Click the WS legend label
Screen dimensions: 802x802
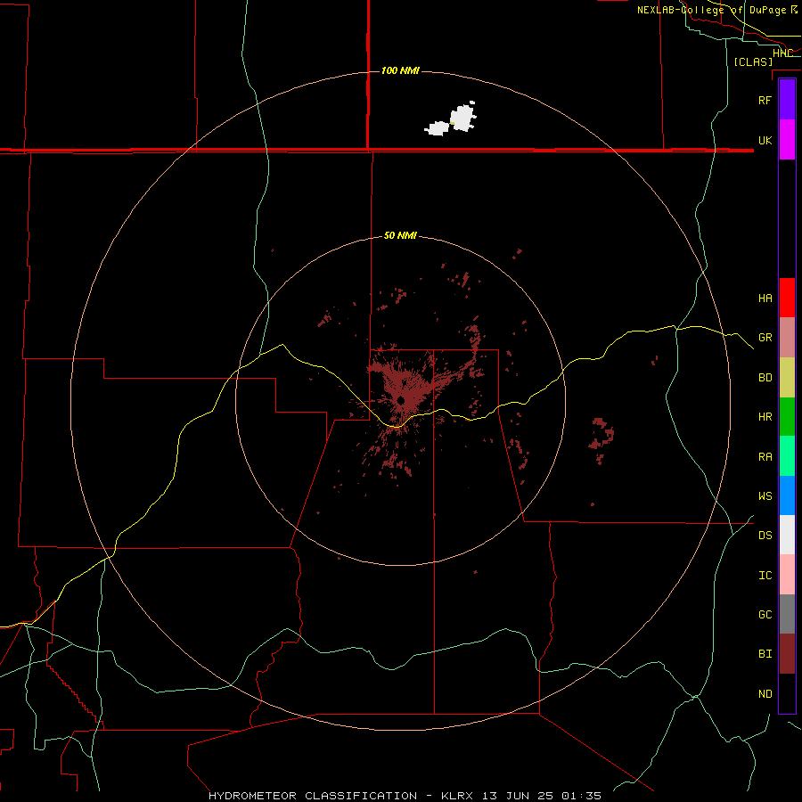pyautogui.click(x=765, y=495)
